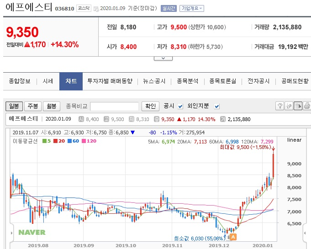Click the 거래량 2,135,880 value
Image resolution: width=311 pixels, height=249 pixels.
click(x=287, y=27)
